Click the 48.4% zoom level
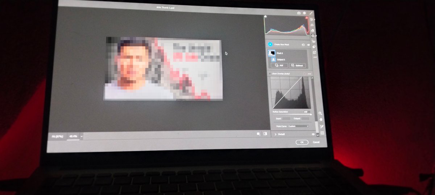 [73, 136]
